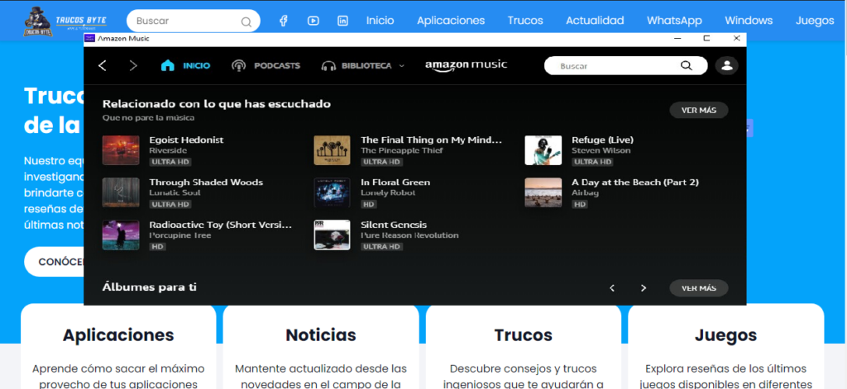The height and width of the screenshot is (389, 847).
Task: Open the Egoist Hedonist album cover
Action: pos(121,150)
